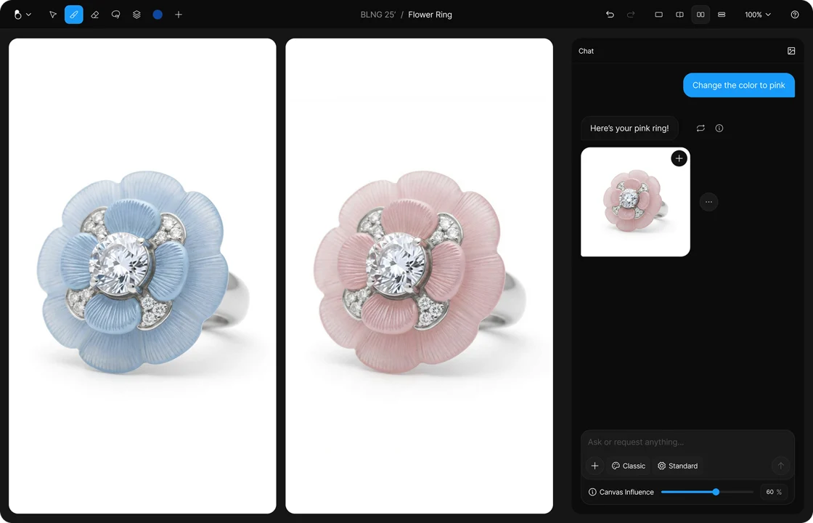Click the Chat panel header label
Screen dimensions: 813x523
tap(587, 51)
